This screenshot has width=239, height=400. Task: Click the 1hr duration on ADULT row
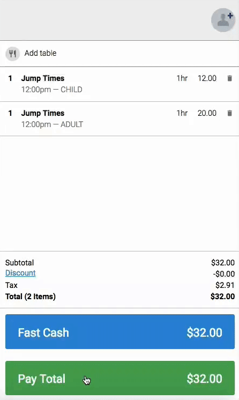(x=182, y=113)
